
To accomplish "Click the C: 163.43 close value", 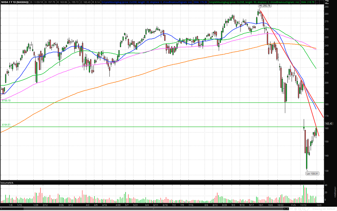I will click(86, 2).
